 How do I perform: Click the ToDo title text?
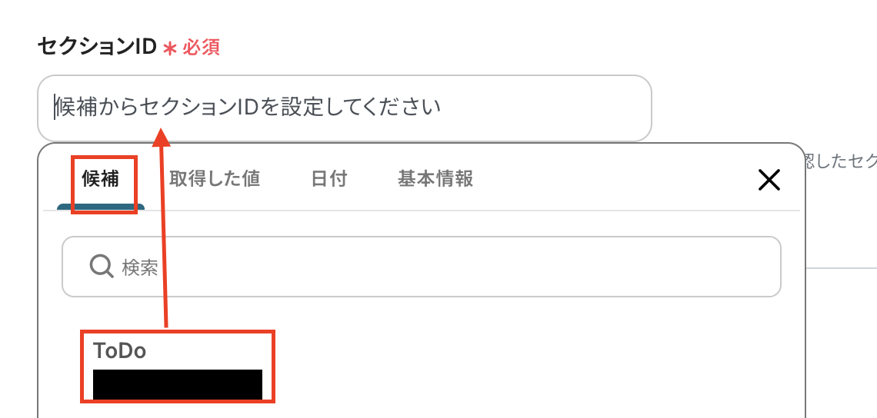120,350
